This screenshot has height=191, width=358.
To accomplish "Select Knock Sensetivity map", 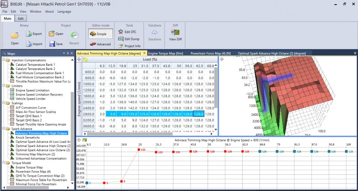I will [28, 137].
